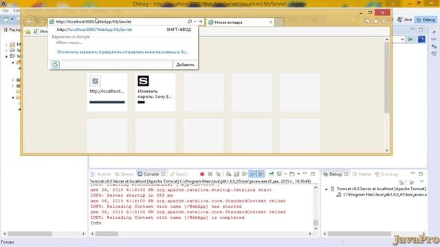Minimize the Console view panel
The height and width of the screenshot is (247, 440).
tap(305, 174)
